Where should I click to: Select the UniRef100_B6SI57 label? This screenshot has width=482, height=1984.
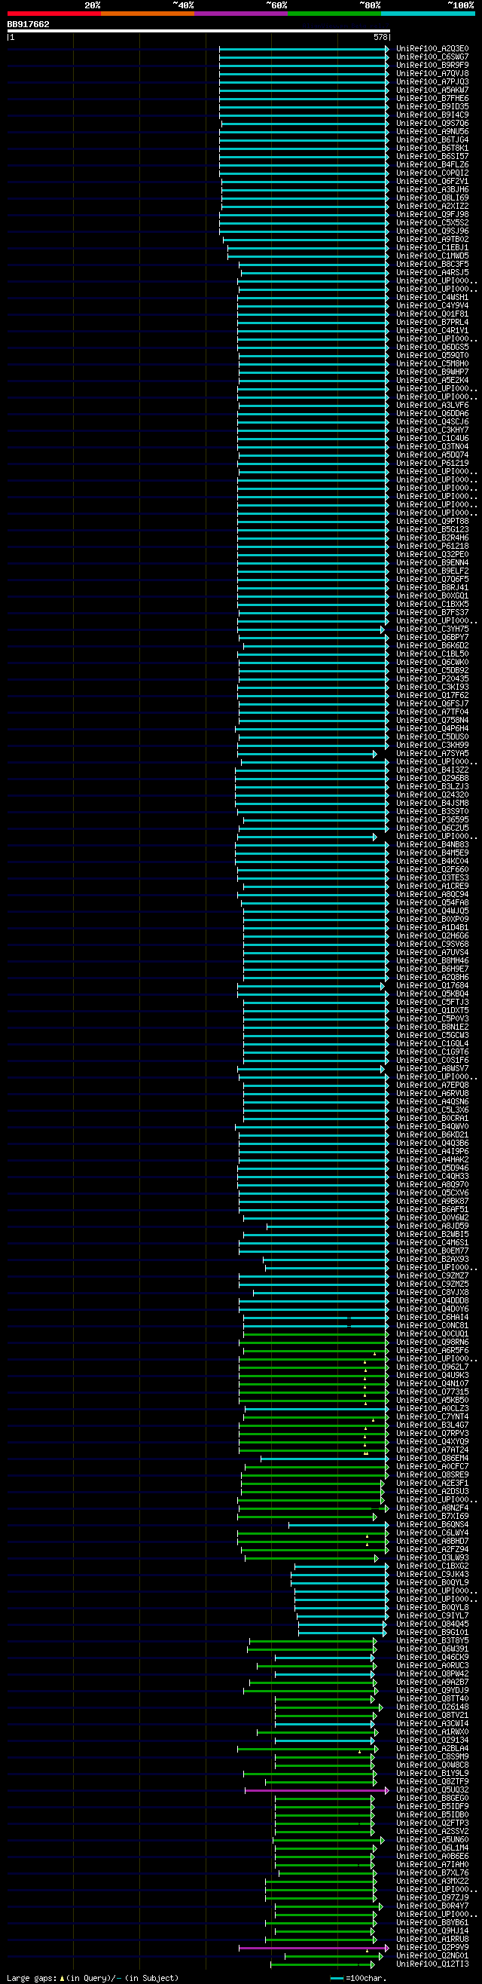tap(432, 156)
